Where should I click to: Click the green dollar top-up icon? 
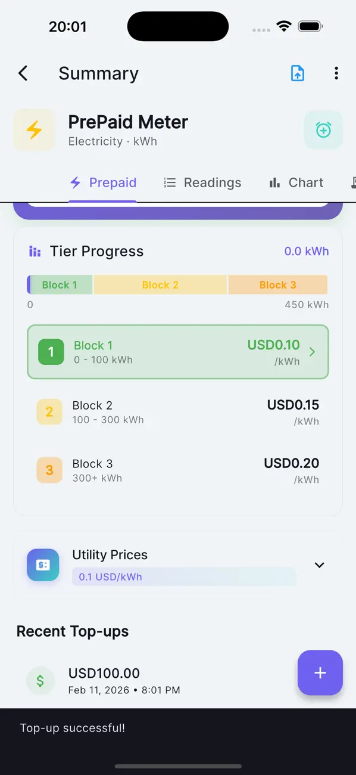tap(40, 680)
